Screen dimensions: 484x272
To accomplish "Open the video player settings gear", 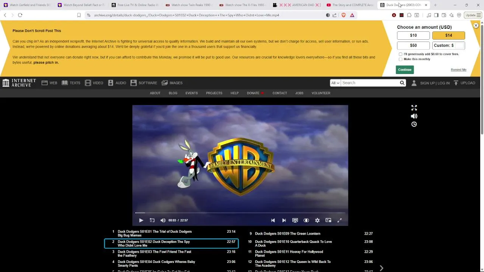I will coord(317,220).
